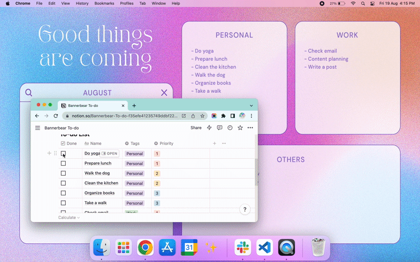
Task: Reload the Chrome page
Action: point(56,116)
